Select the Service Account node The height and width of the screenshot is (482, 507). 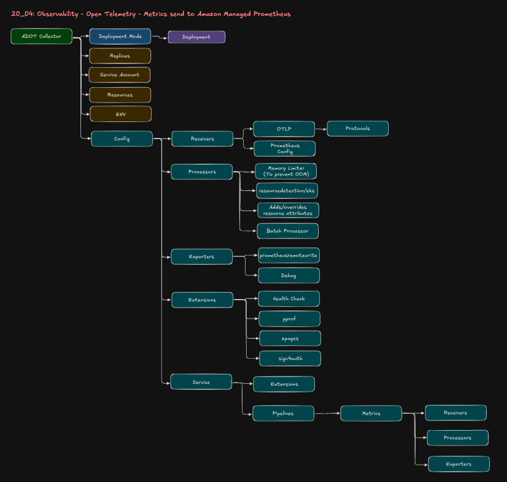coord(119,75)
